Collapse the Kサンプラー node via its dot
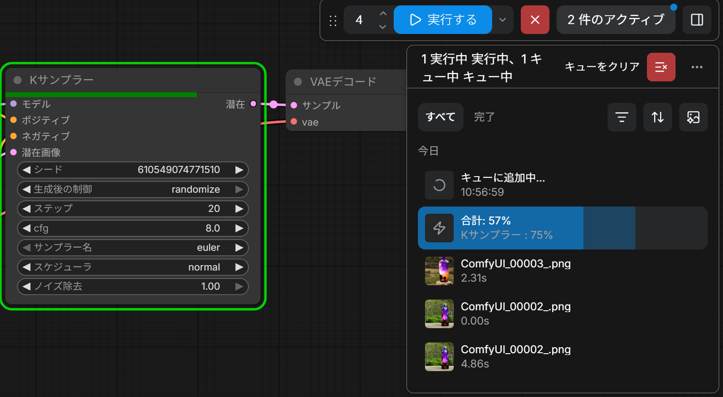Viewport: 723px width, 397px height. [x=18, y=80]
